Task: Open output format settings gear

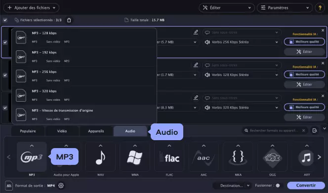Action: point(61,186)
